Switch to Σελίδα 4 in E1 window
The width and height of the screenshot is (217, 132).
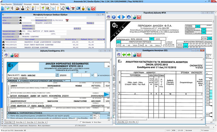click(42, 122)
